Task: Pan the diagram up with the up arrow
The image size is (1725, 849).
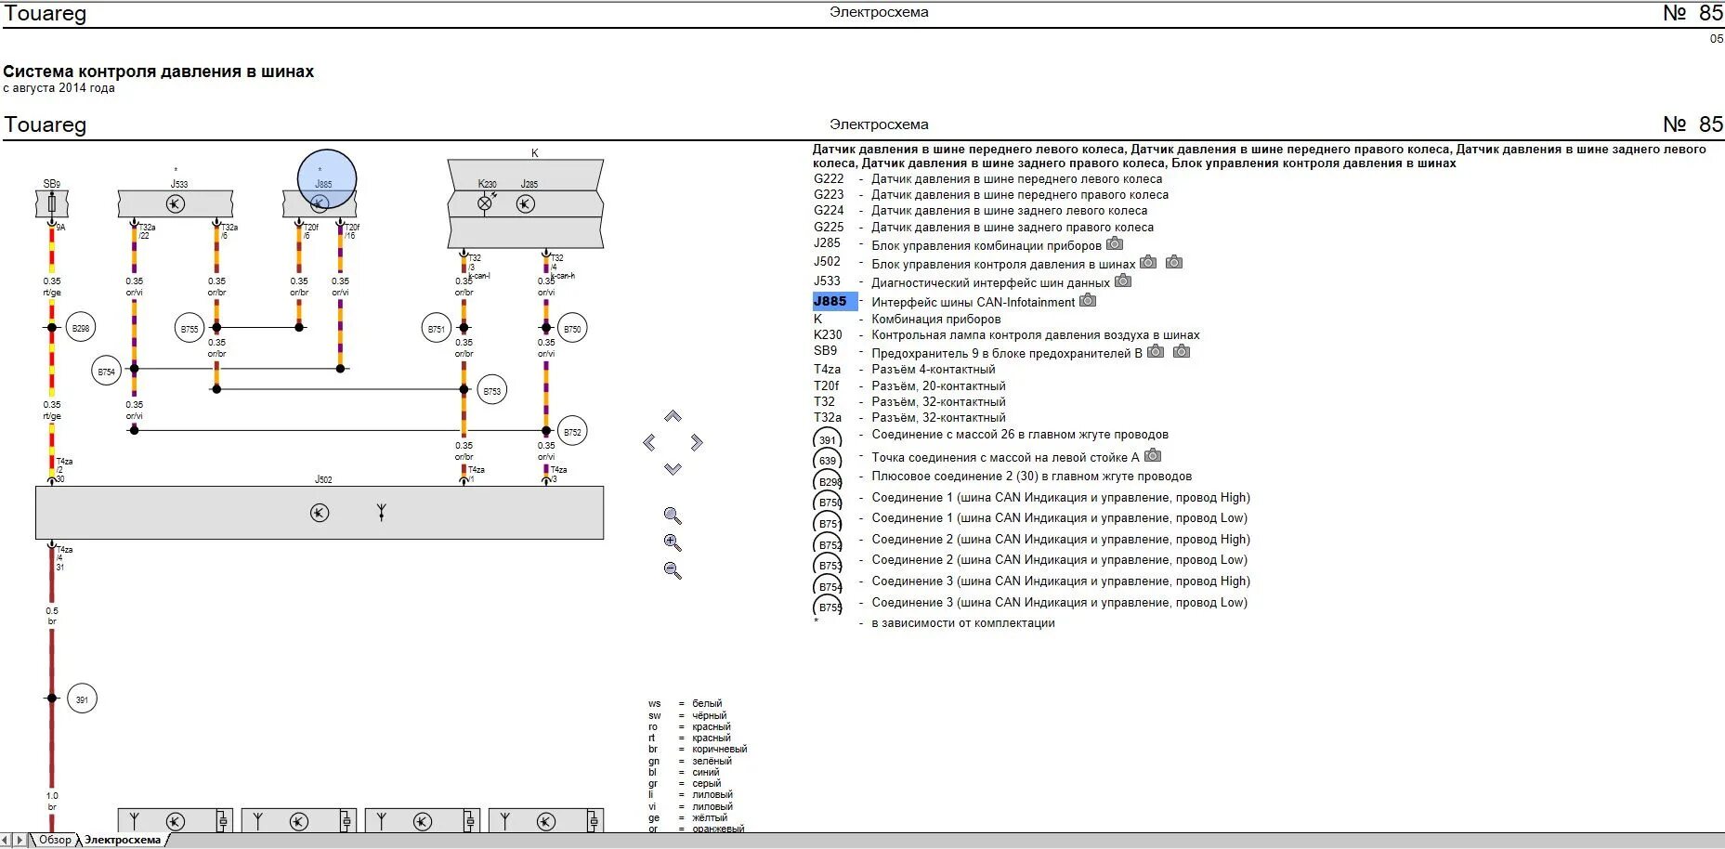Action: pos(673,416)
